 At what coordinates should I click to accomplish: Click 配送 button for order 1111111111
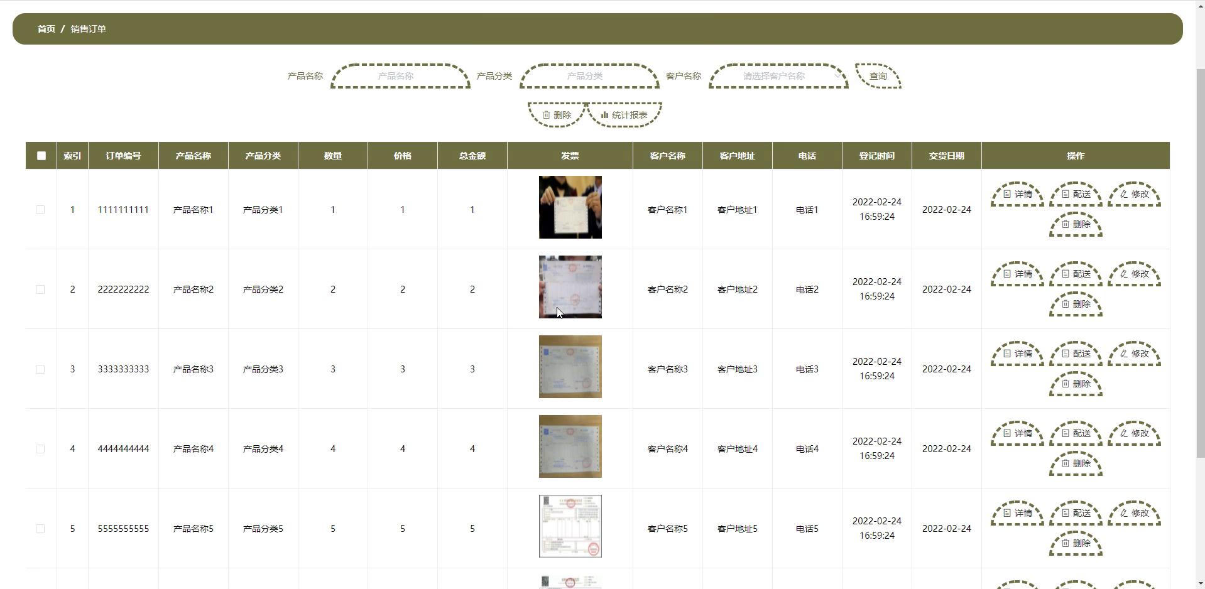(1076, 194)
